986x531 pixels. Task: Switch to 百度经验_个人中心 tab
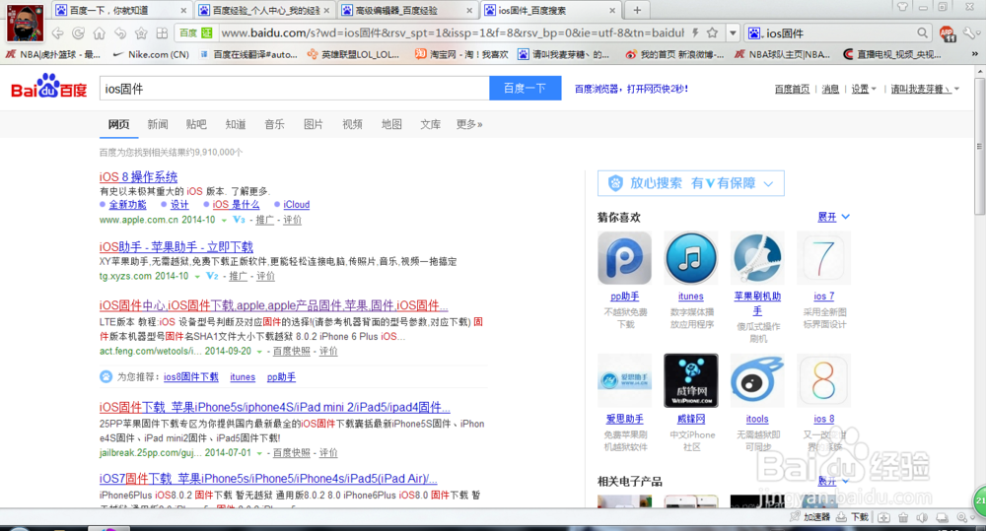265,10
